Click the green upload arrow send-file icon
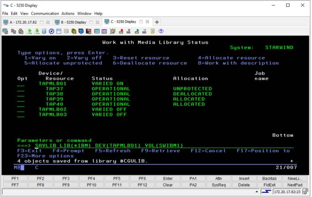Image resolution: width=312 pixels, height=197 pixels. tap(29, 31)
